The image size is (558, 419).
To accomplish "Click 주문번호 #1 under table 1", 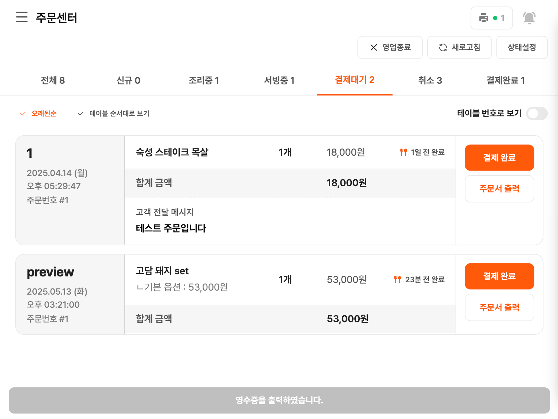I will click(48, 200).
